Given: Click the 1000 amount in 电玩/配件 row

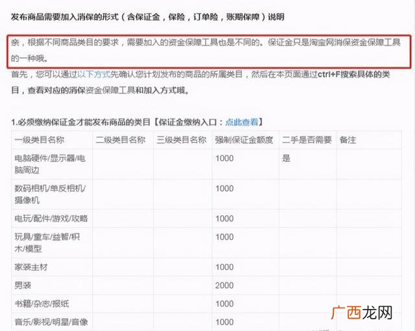Looking at the screenshot, I should (224, 218).
